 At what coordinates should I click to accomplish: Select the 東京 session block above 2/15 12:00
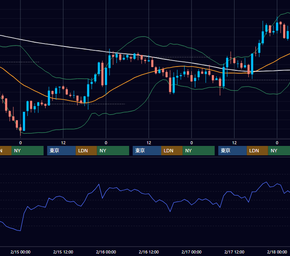pyautogui.click(x=61, y=151)
